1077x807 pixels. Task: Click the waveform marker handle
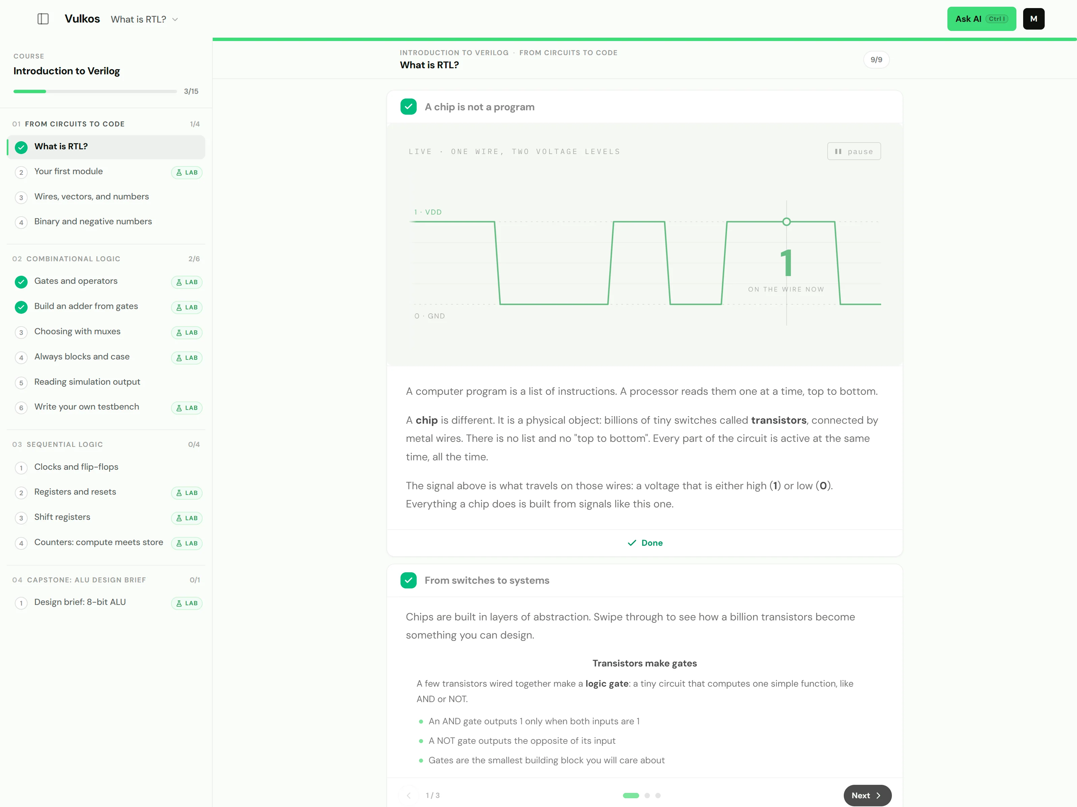pyautogui.click(x=786, y=222)
